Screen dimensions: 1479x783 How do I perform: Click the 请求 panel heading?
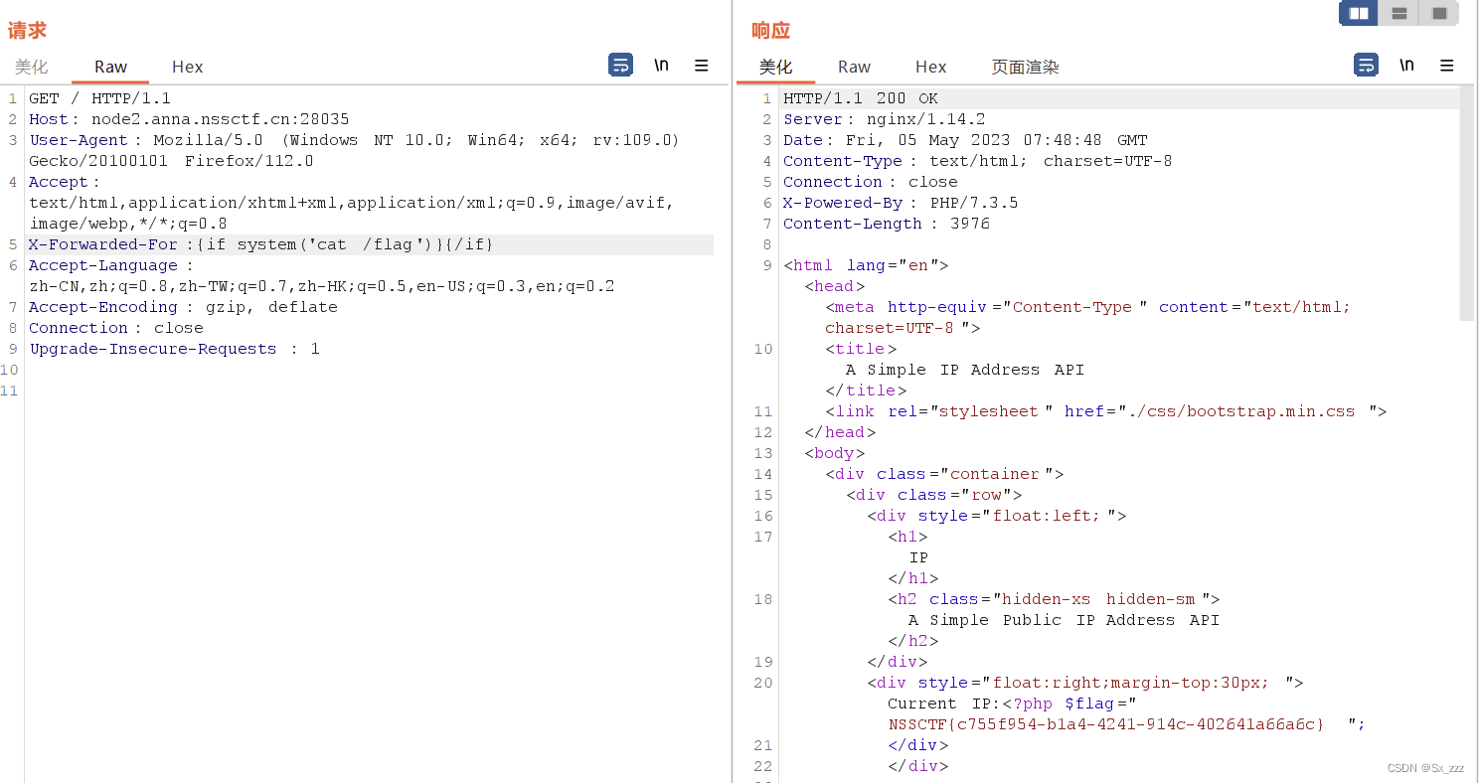[27, 31]
